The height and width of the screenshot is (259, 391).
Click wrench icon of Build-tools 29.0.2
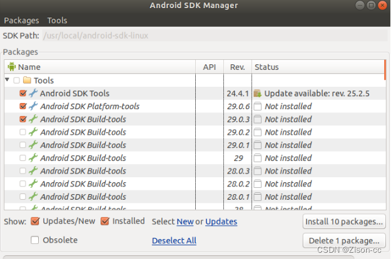click(33, 132)
